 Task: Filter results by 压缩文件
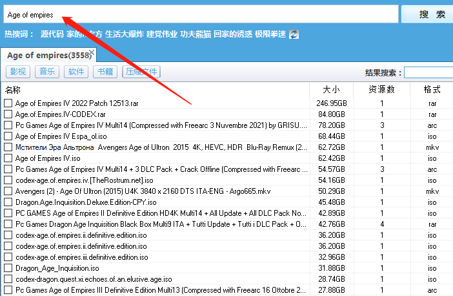[141, 72]
